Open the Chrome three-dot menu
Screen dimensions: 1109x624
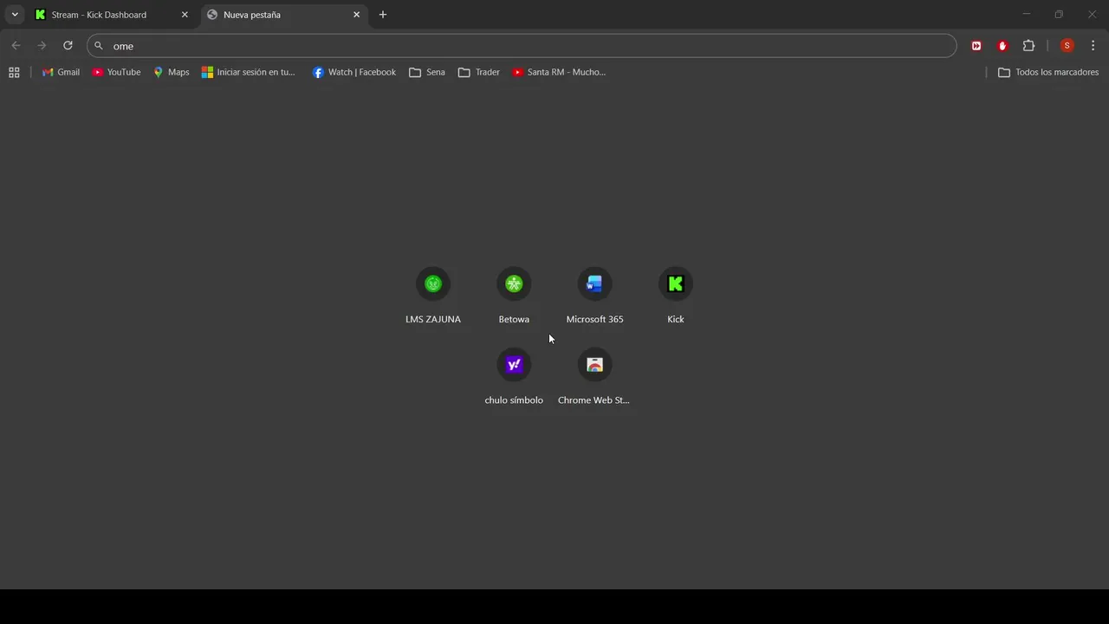(1093, 46)
